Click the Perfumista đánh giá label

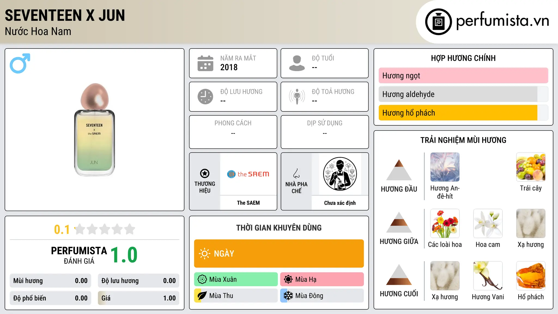pos(79,255)
